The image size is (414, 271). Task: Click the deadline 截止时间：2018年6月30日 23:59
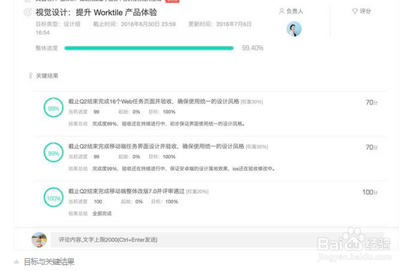135,24
